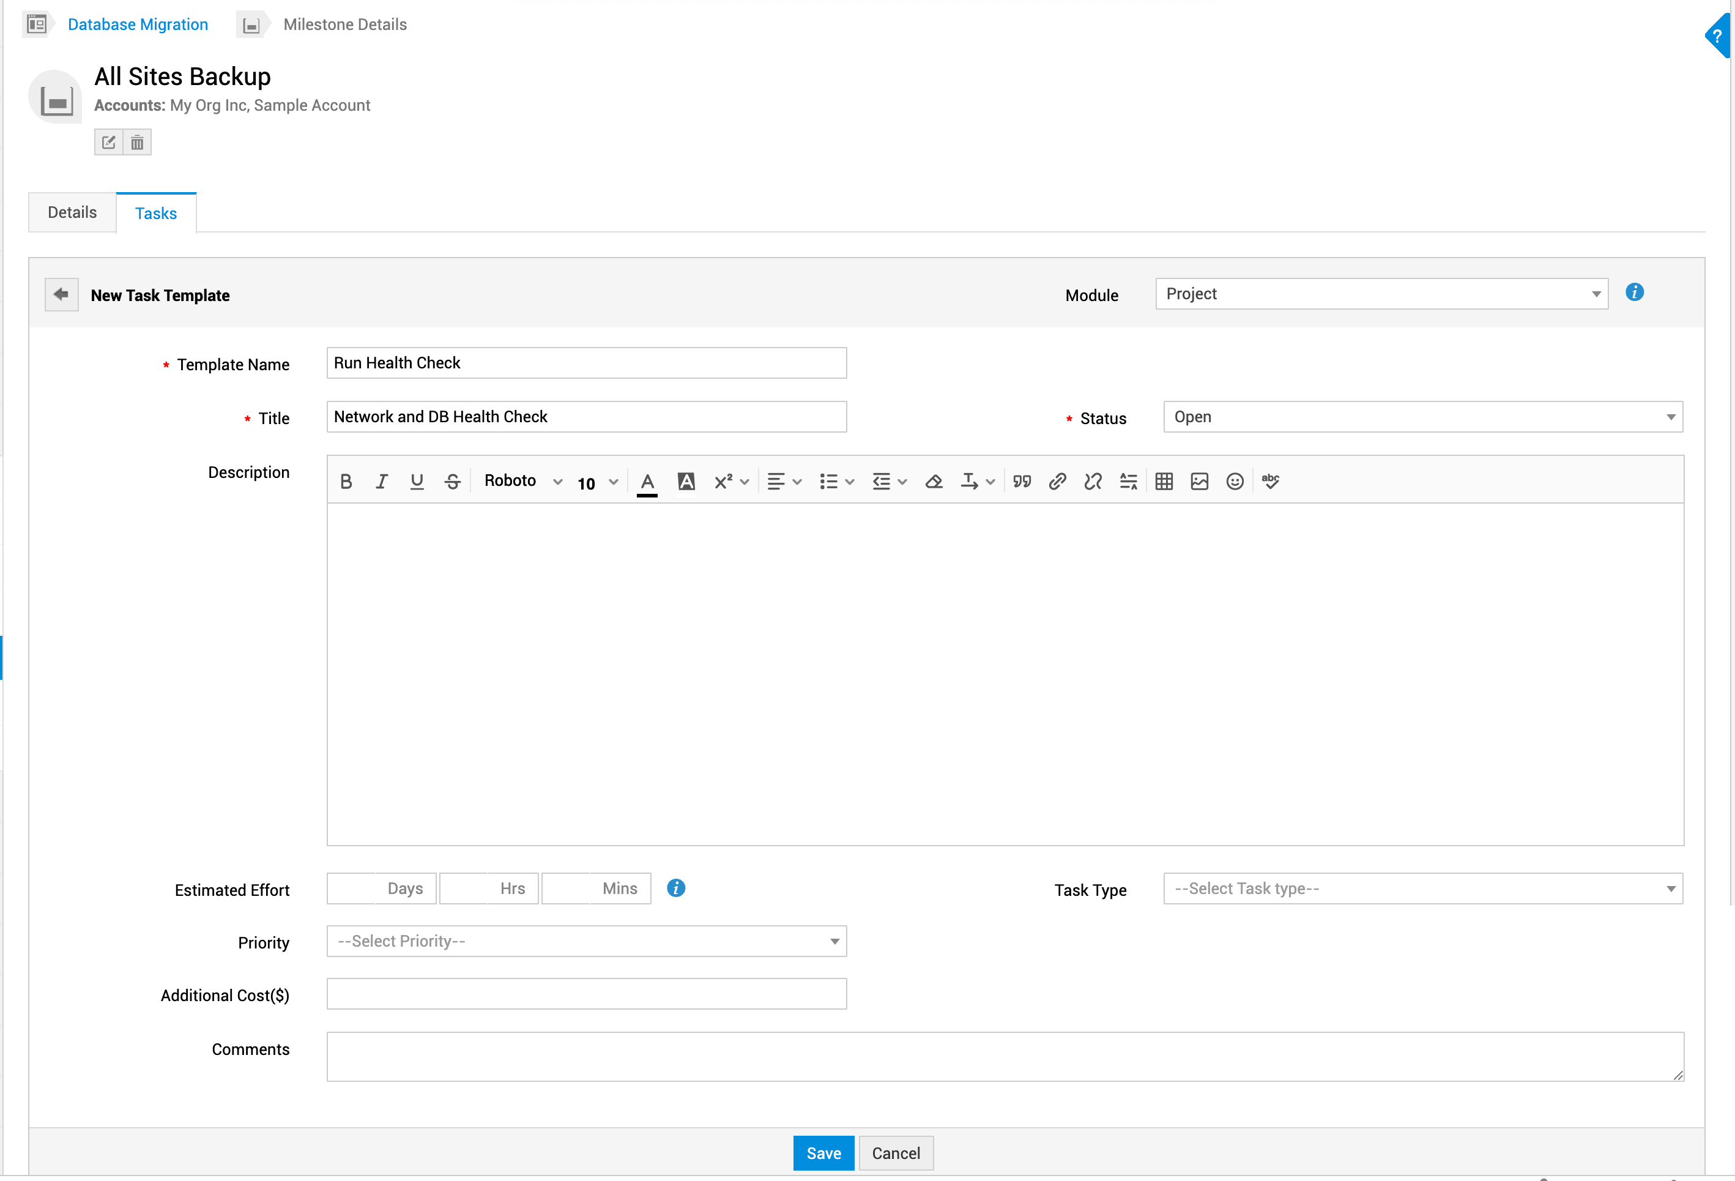The image size is (1735, 1181).
Task: Expand the Select Task type dropdown
Action: coord(1422,889)
